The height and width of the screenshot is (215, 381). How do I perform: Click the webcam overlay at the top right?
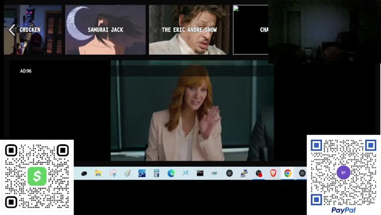[325, 32]
